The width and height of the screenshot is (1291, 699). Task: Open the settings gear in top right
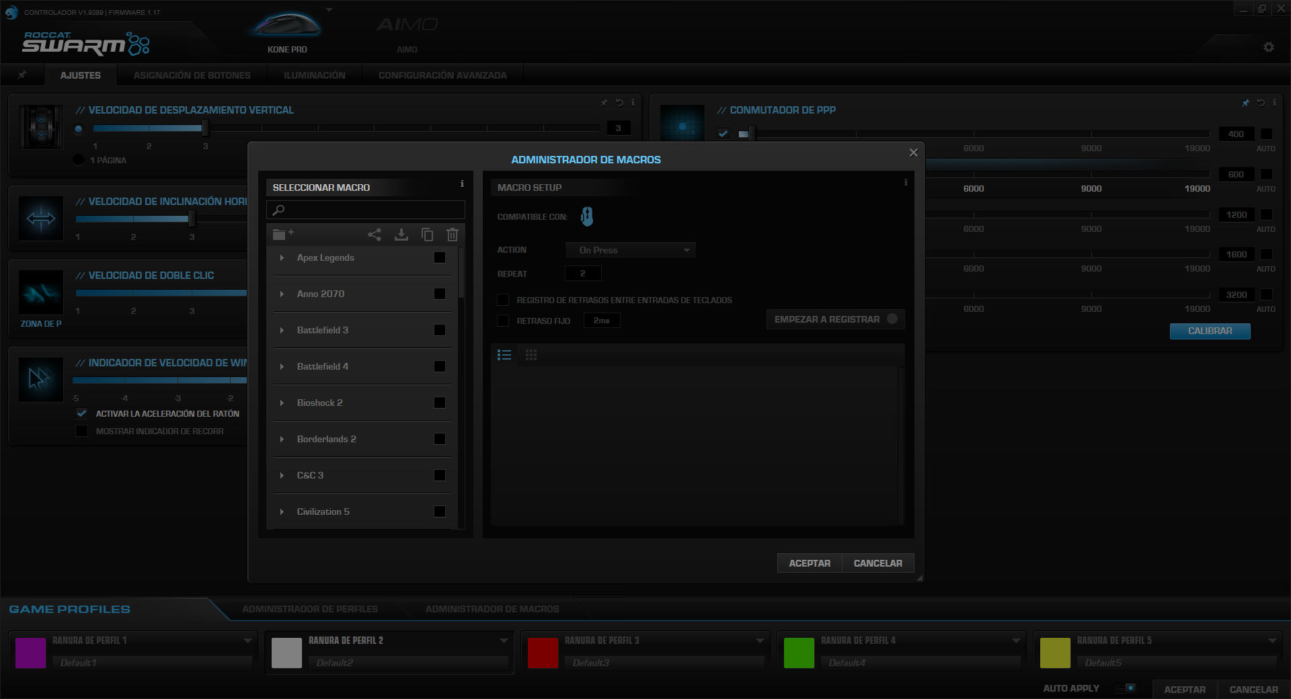pos(1269,47)
